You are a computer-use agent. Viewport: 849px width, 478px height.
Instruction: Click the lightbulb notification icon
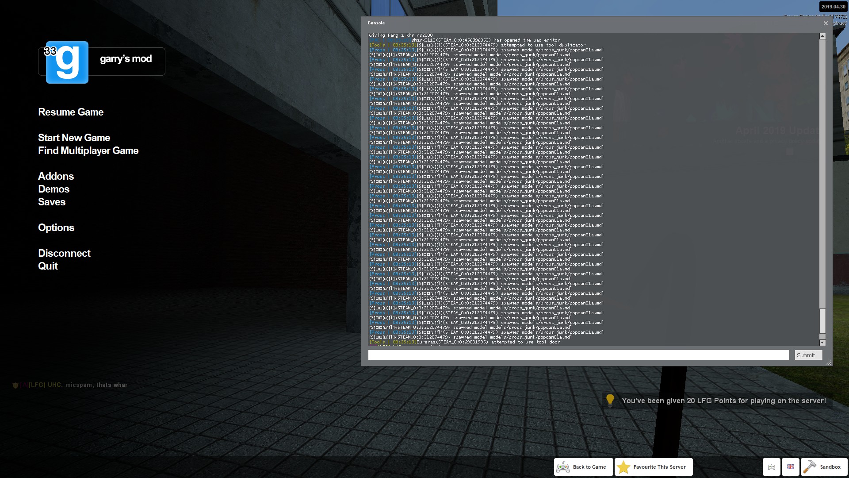click(610, 400)
